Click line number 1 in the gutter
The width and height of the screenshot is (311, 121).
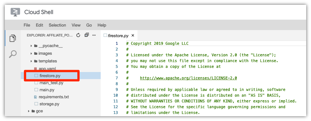click(117, 44)
